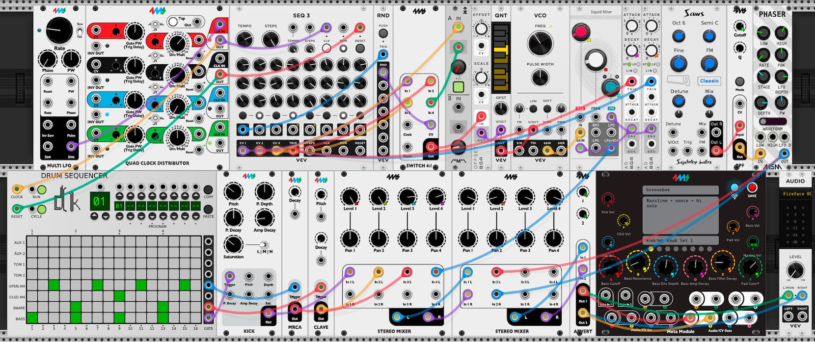The width and height of the screenshot is (815, 342).
Task: Select the Knob Set 1 field on Meta Module
Action: pyautogui.click(x=680, y=240)
